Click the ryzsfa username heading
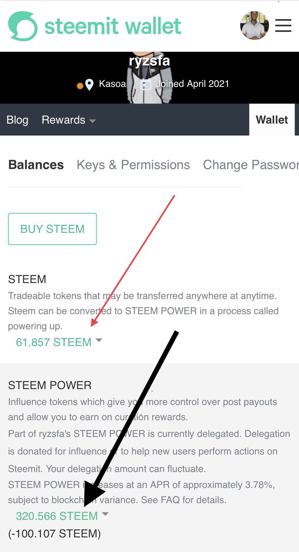The width and height of the screenshot is (299, 552). pyautogui.click(x=149, y=61)
